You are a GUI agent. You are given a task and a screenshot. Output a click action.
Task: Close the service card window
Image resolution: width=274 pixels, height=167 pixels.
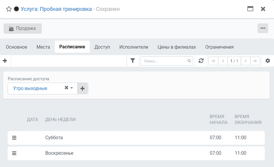click(263, 9)
